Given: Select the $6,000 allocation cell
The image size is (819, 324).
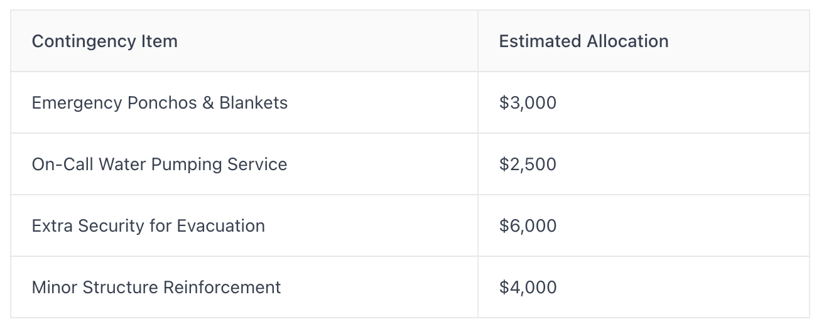Looking at the screenshot, I should (x=643, y=225).
